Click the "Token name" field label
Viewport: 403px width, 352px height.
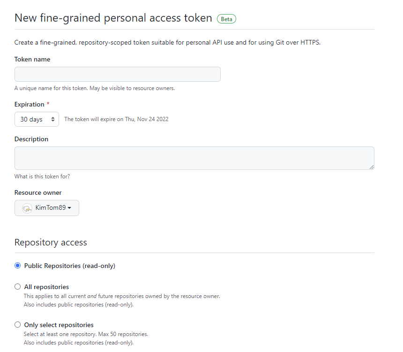click(32, 60)
